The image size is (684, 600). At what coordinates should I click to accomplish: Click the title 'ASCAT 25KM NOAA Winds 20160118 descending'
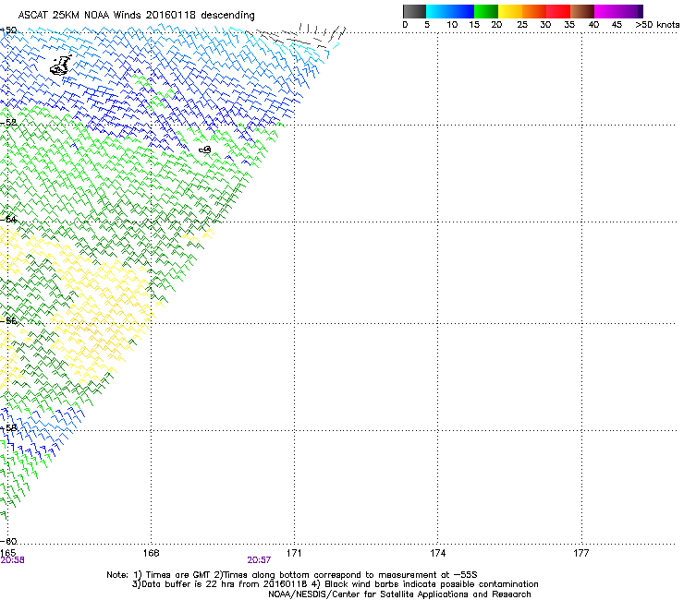(136, 15)
